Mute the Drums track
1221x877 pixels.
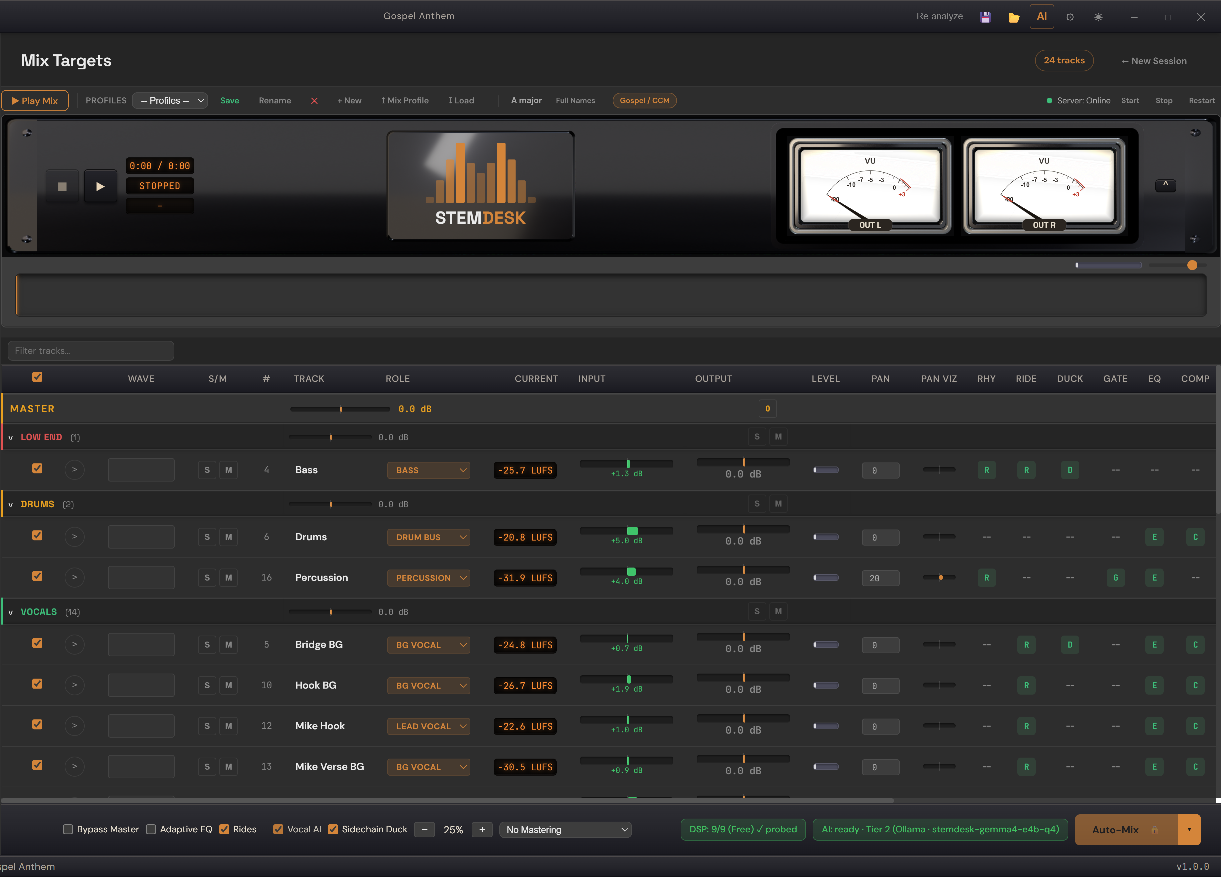point(228,537)
